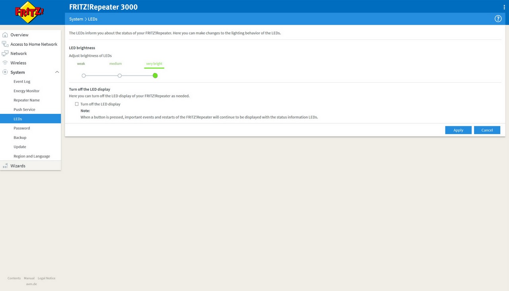This screenshot has height=291, width=509.
Task: Select the weak brightness radio point
Action: pos(84,76)
